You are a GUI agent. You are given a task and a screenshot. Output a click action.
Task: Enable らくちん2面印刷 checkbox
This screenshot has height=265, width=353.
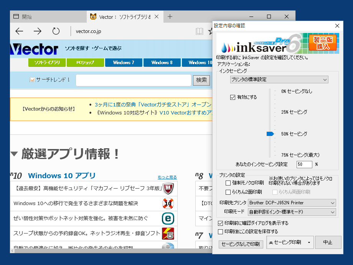coord(228,192)
